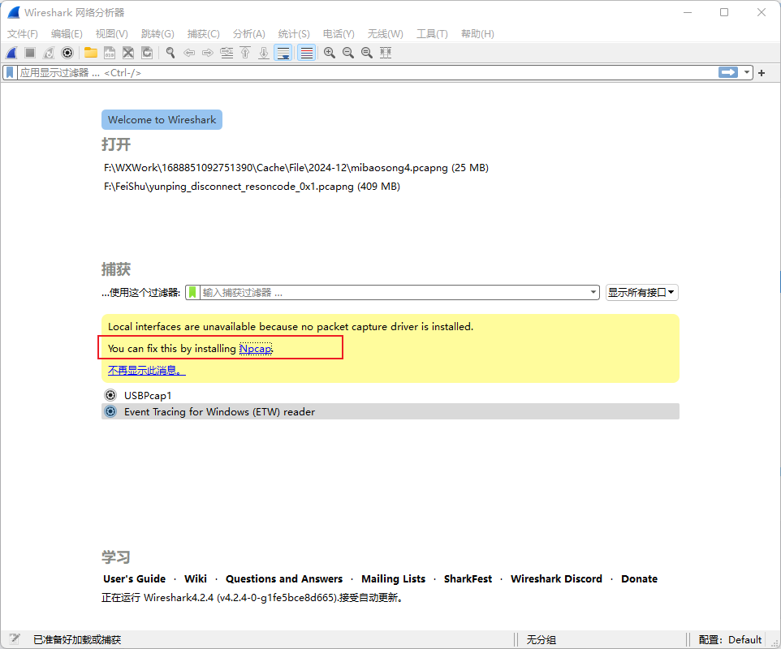The width and height of the screenshot is (781, 649).
Task: Open the Wireshark Discord link
Action: 556,578
